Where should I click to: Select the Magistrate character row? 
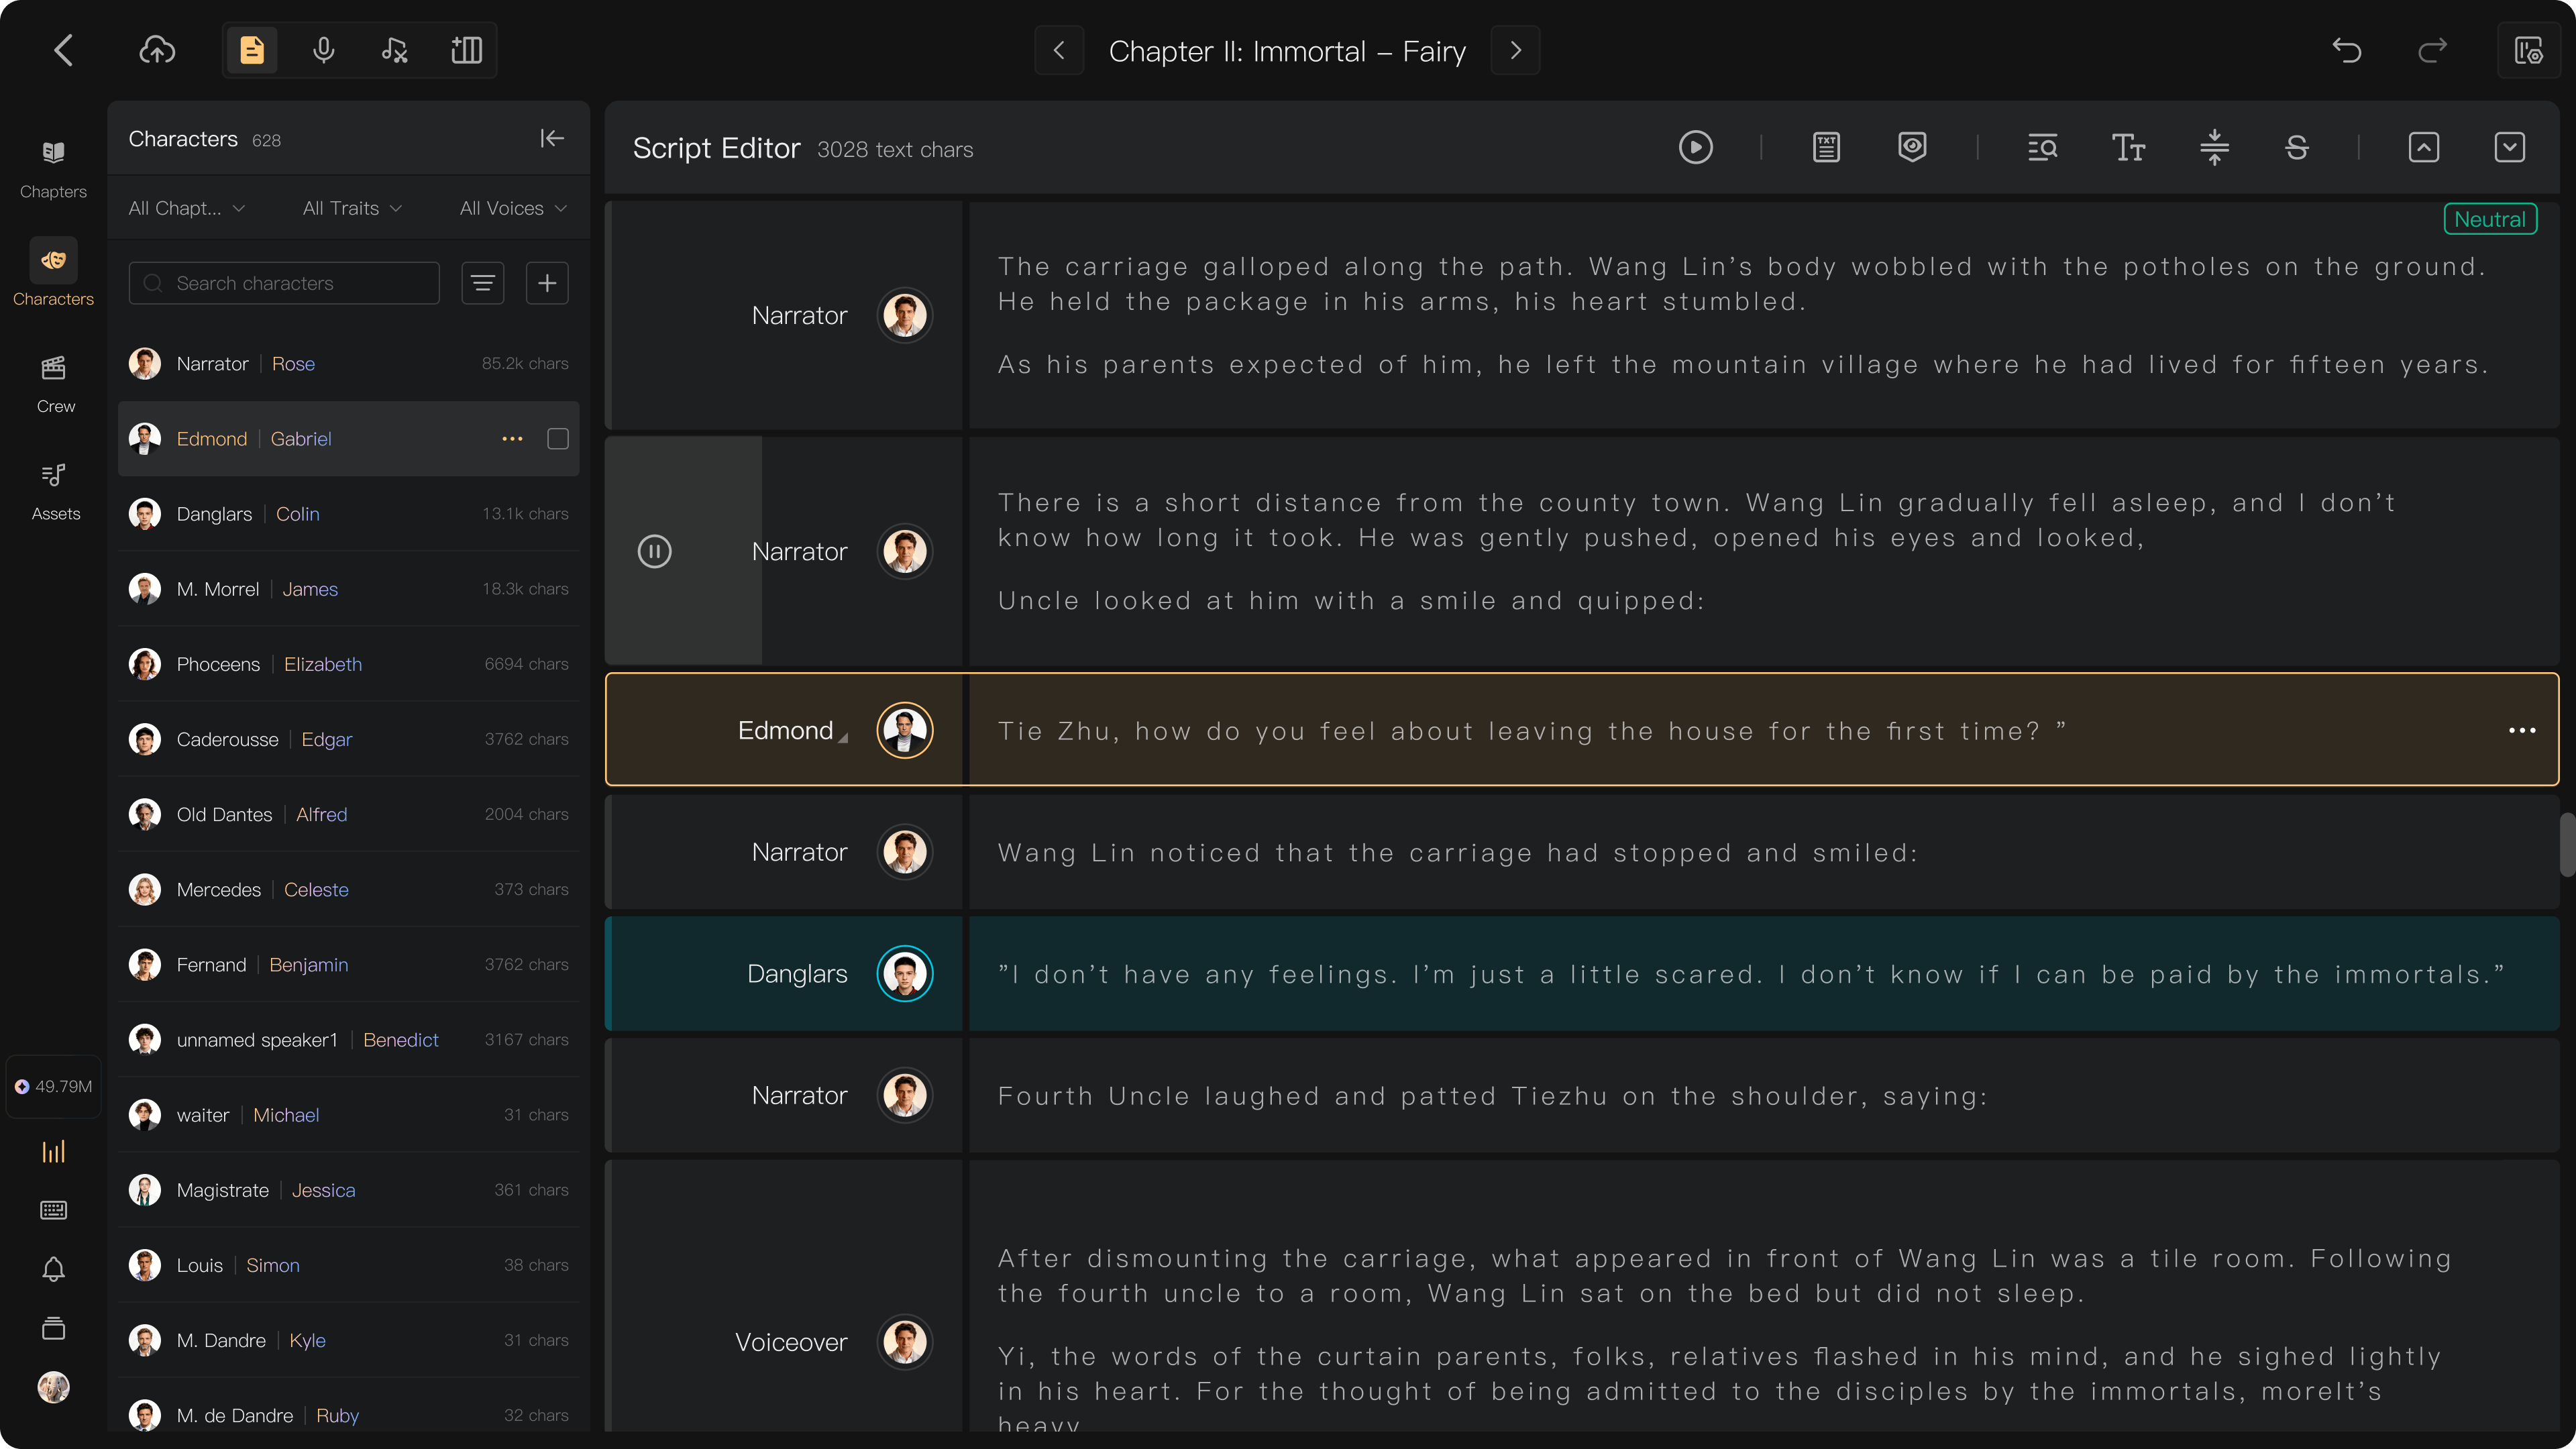pos(348,1190)
